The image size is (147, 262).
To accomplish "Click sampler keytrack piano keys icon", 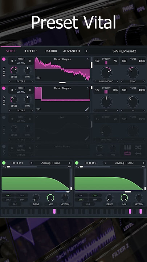I will point(127,147).
